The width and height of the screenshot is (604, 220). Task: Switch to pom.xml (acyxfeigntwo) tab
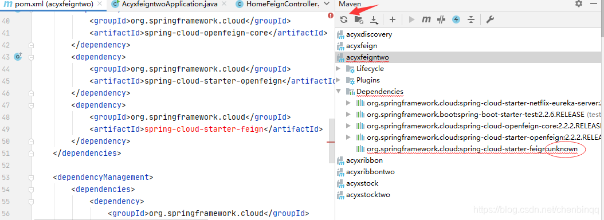[x=53, y=4]
